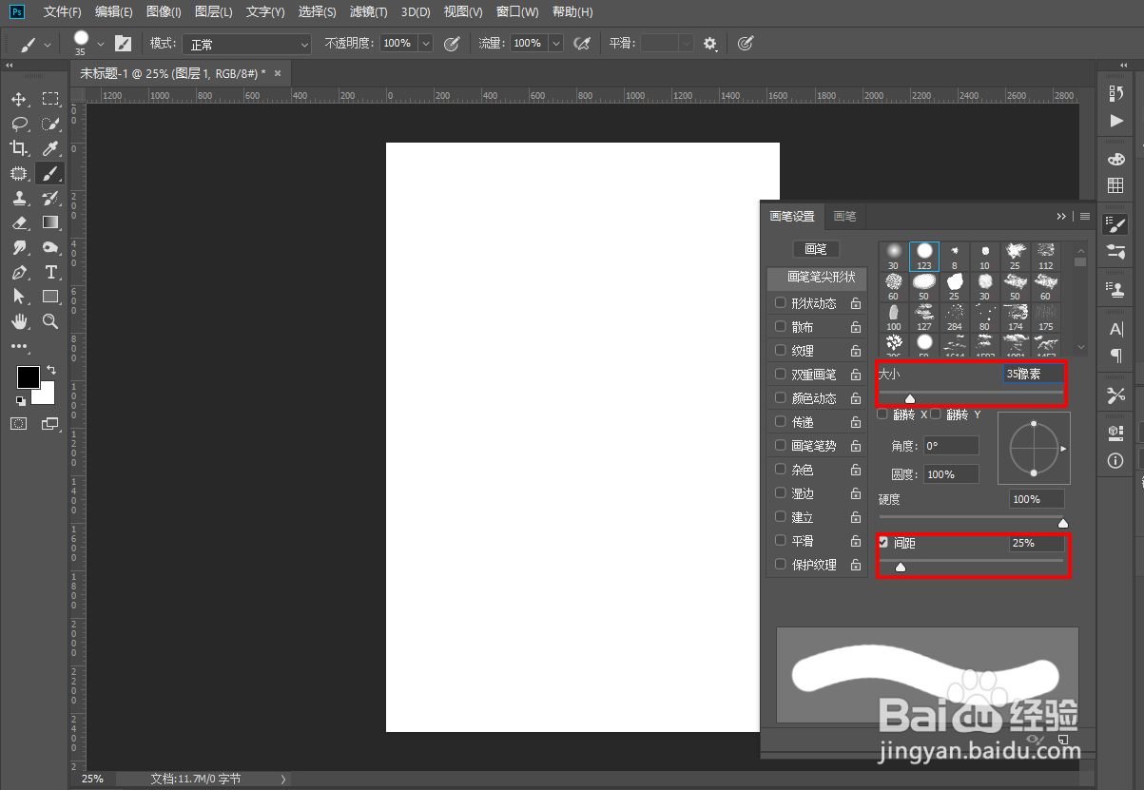Viewport: 1144px width, 790px height.
Task: Switch to the 画笔 tab
Action: coord(844,216)
